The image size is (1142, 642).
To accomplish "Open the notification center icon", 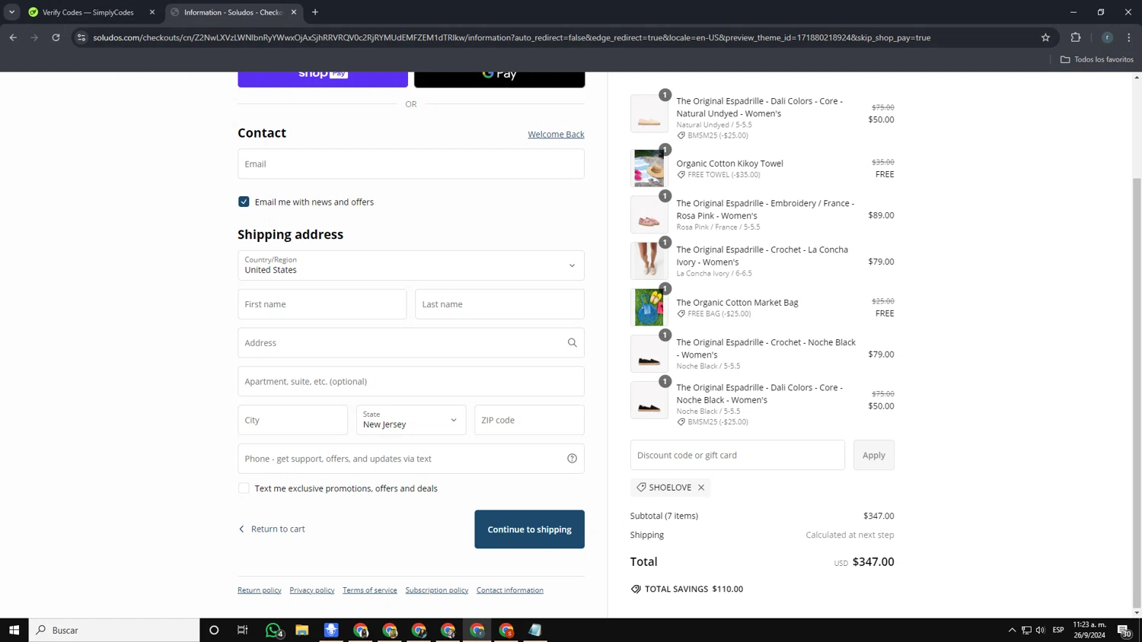I will pos(1124,630).
